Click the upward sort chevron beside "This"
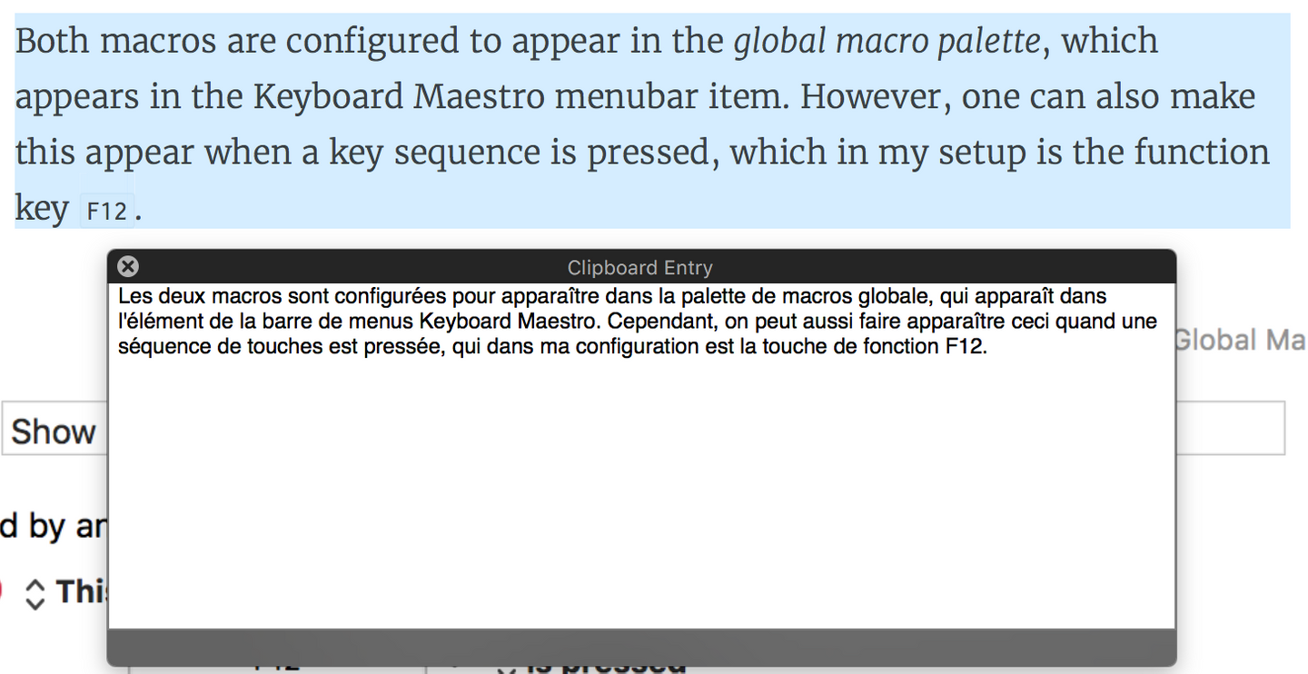 point(37,586)
